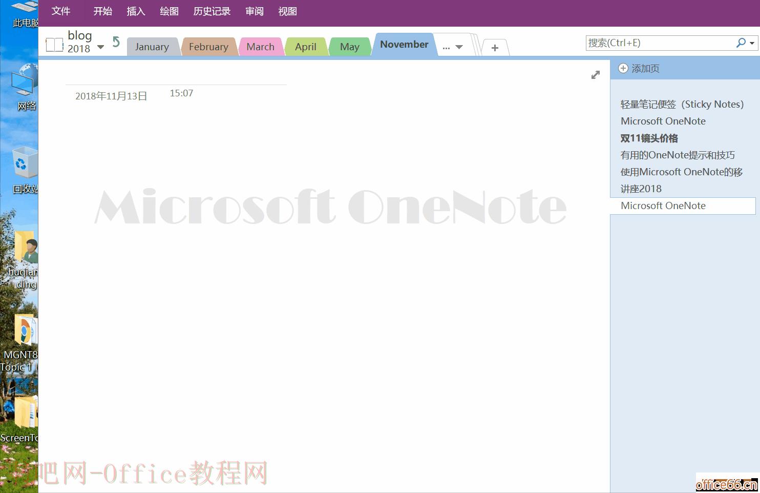The height and width of the screenshot is (493, 760).
Task: Switch to the 审阅 ribbon tab
Action: tap(255, 11)
